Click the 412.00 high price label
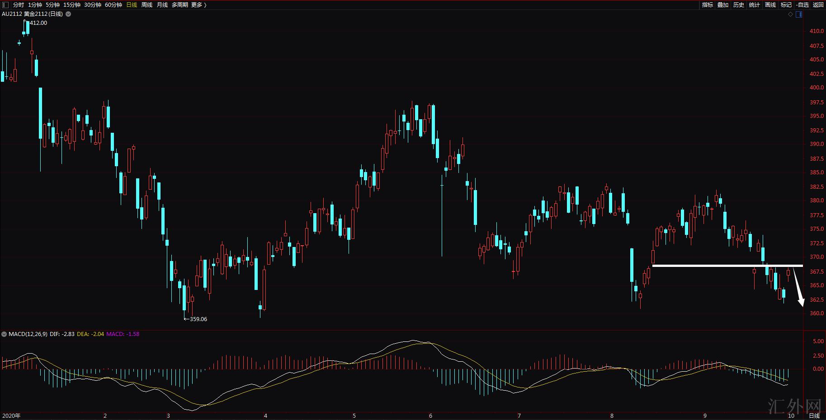 tap(38, 23)
